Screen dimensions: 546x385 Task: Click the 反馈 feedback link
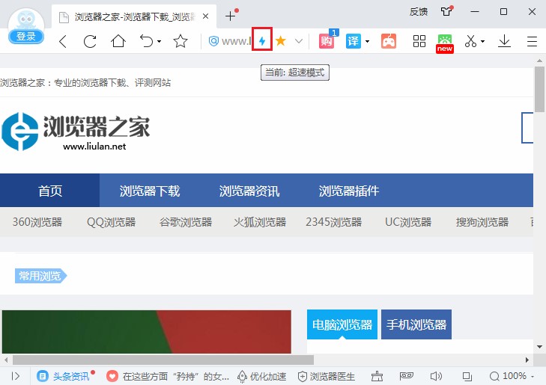[419, 12]
